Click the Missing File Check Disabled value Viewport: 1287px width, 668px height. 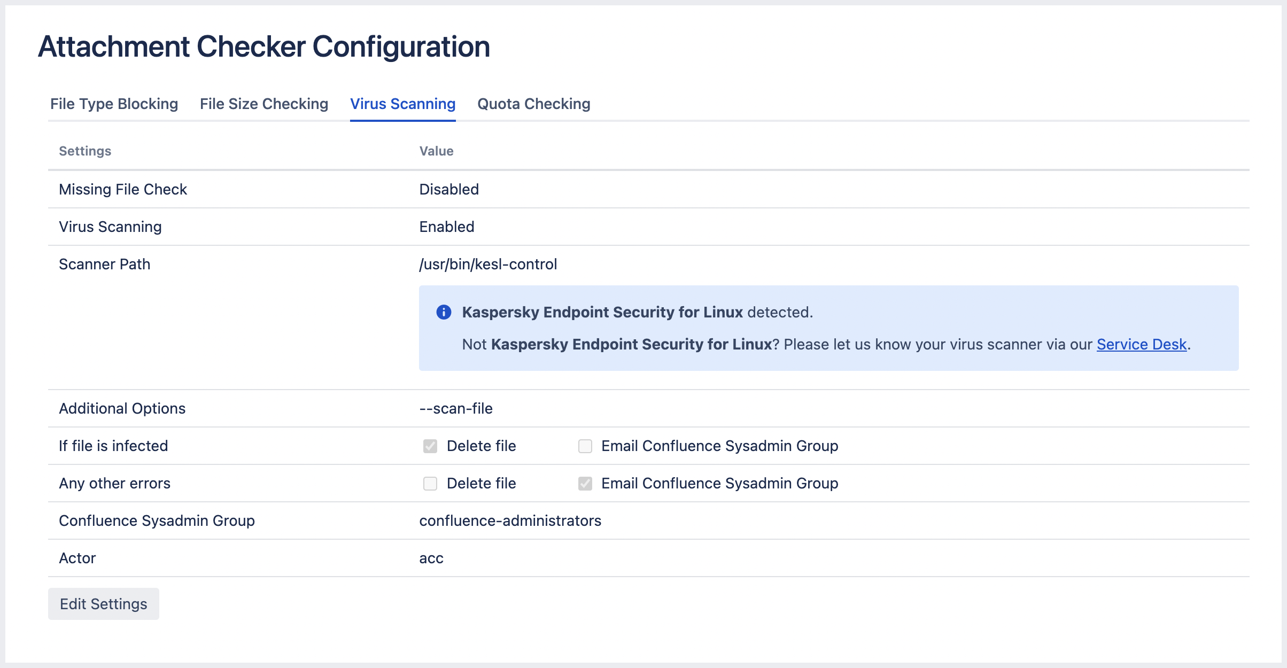point(449,189)
